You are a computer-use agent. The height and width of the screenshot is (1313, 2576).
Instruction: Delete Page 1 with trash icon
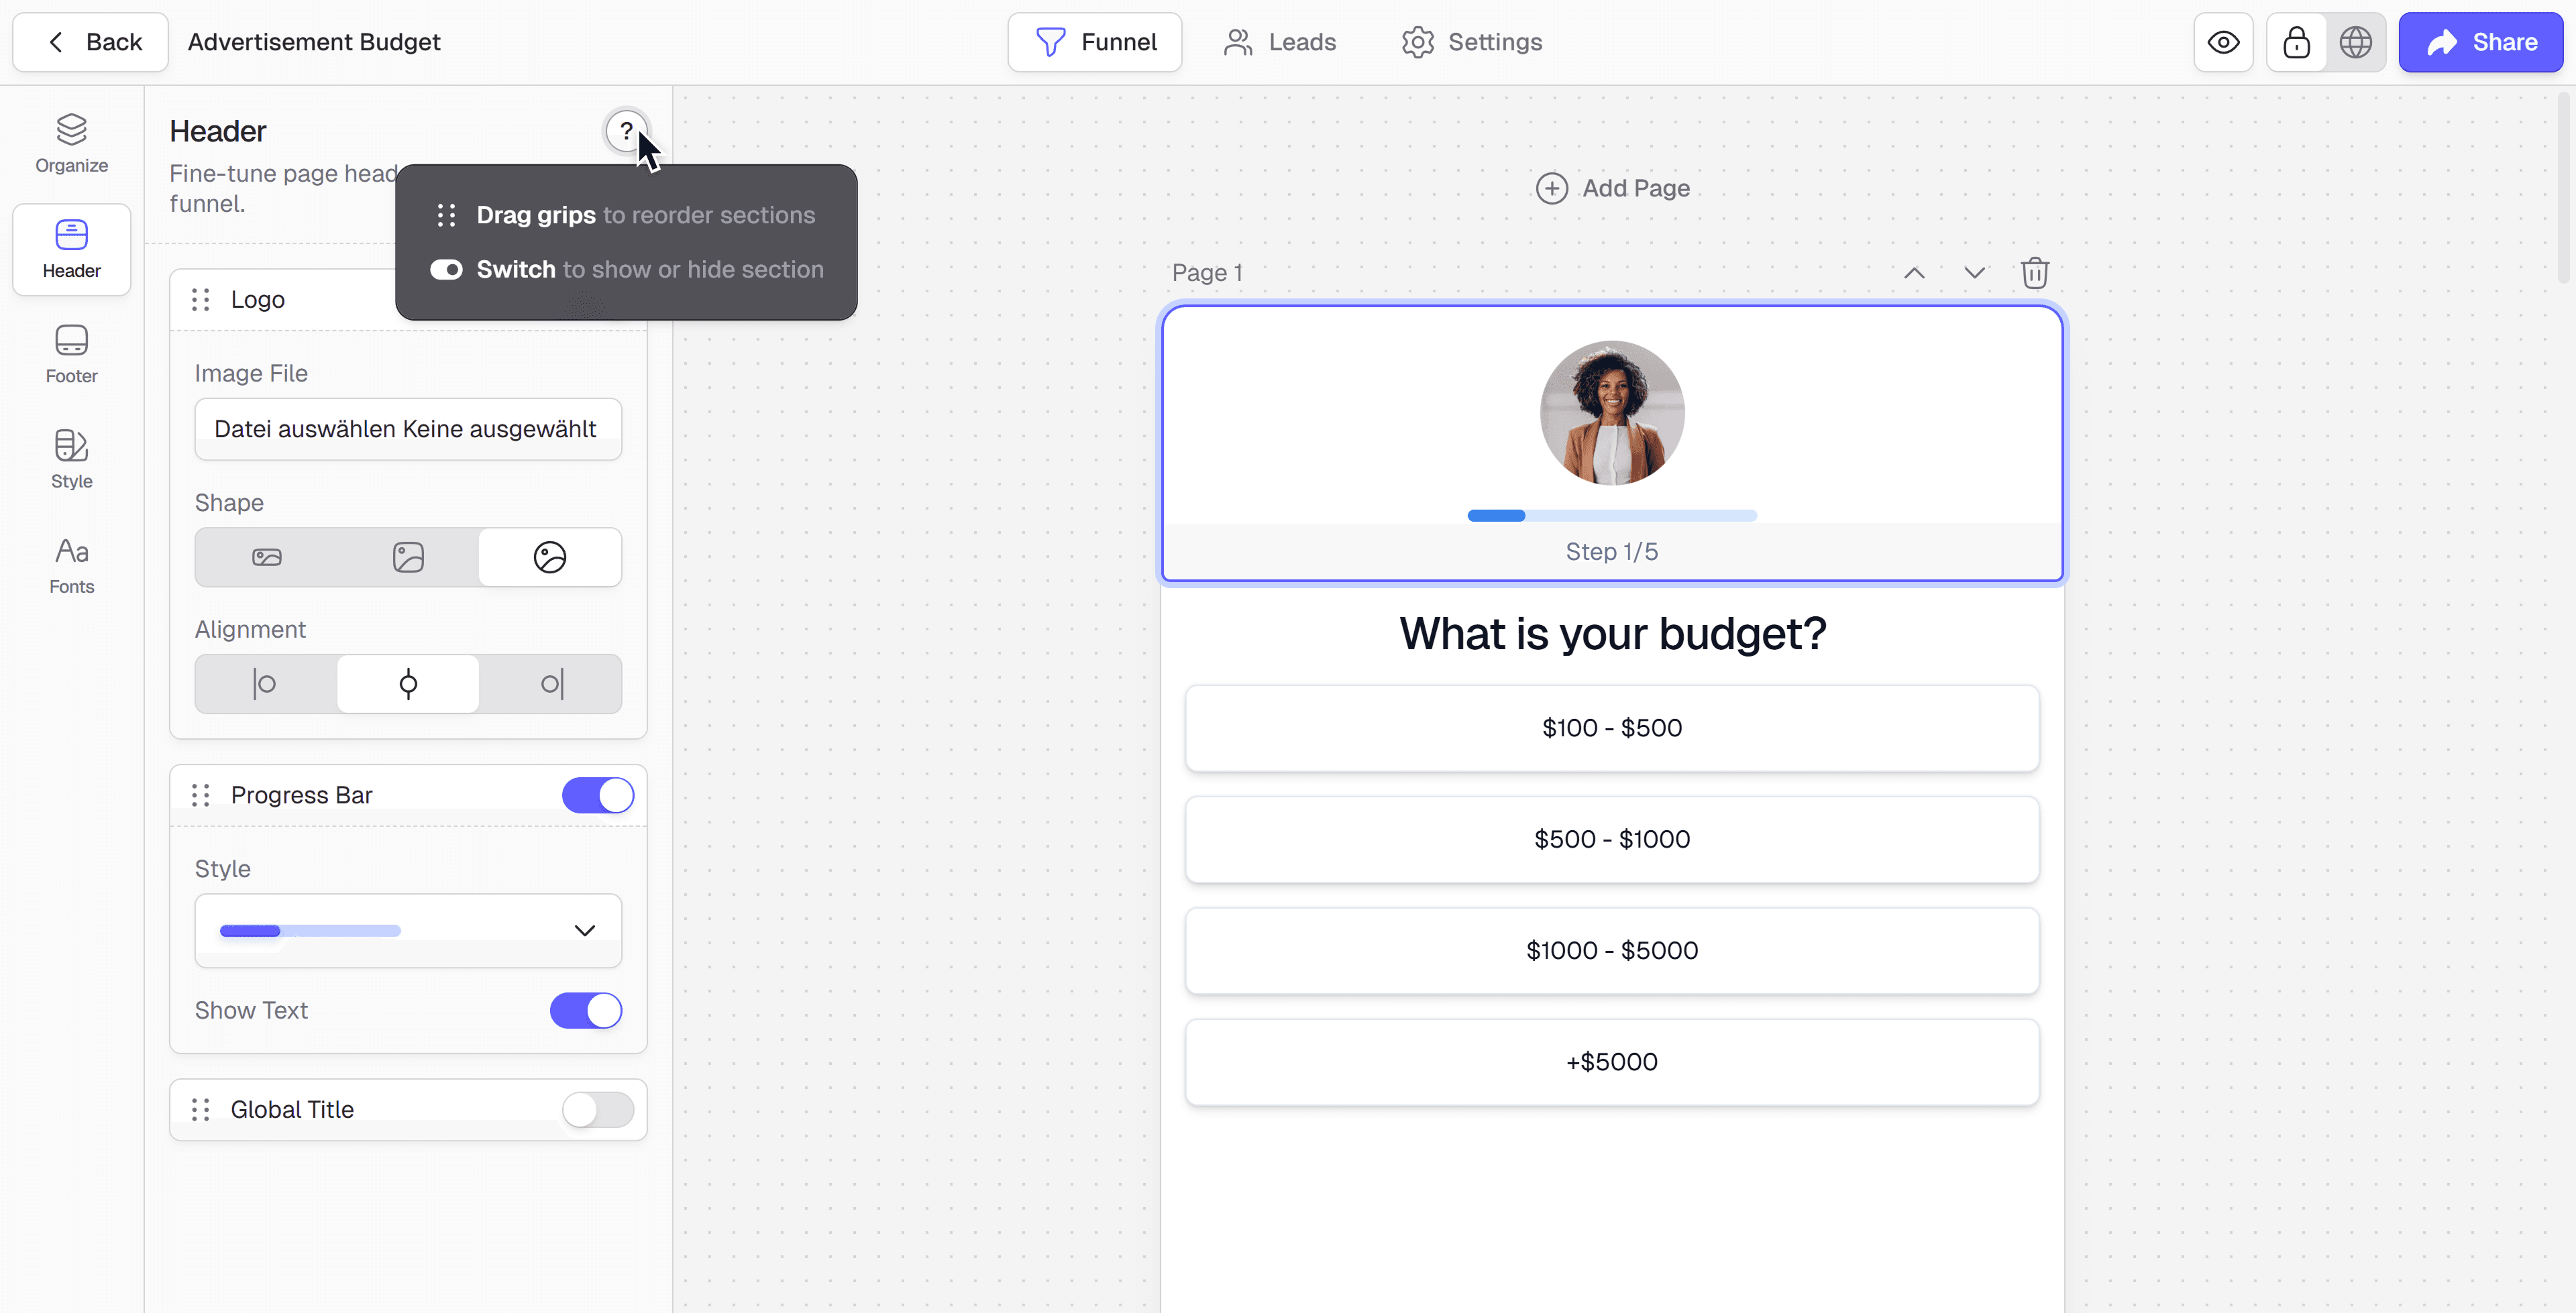pos(2035,273)
